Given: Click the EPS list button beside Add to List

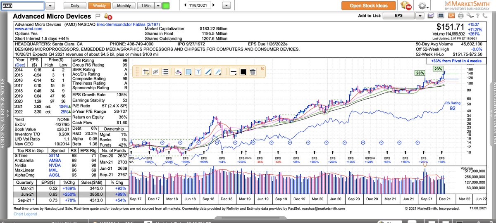Looking at the screenshot, I should tap(399, 16).
